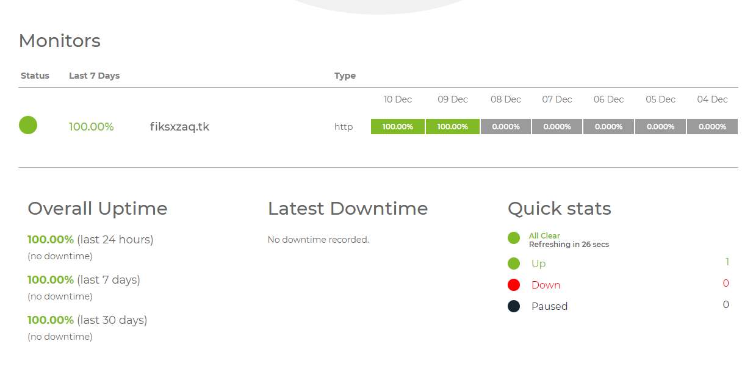
Task: Select the 10 Dec uptime bar
Action: (x=397, y=127)
